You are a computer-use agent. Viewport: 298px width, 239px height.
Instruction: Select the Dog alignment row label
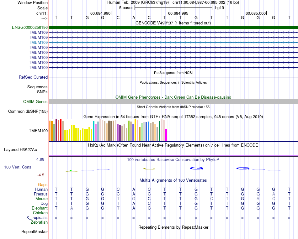44,204
